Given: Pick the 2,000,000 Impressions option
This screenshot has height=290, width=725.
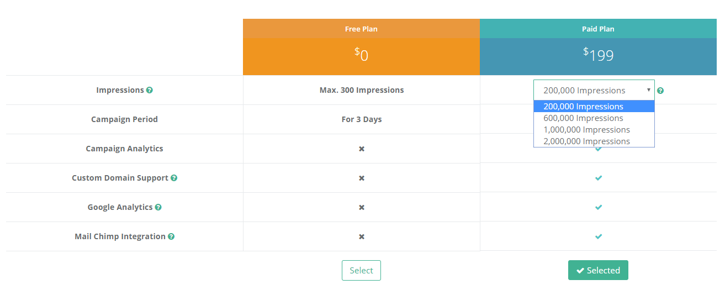Looking at the screenshot, I should point(594,141).
